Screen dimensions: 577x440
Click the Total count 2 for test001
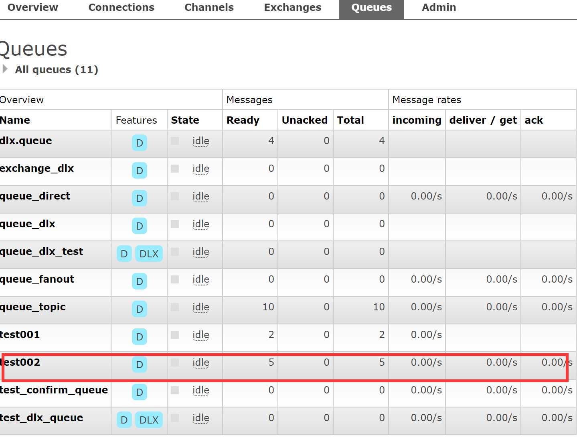tap(382, 335)
